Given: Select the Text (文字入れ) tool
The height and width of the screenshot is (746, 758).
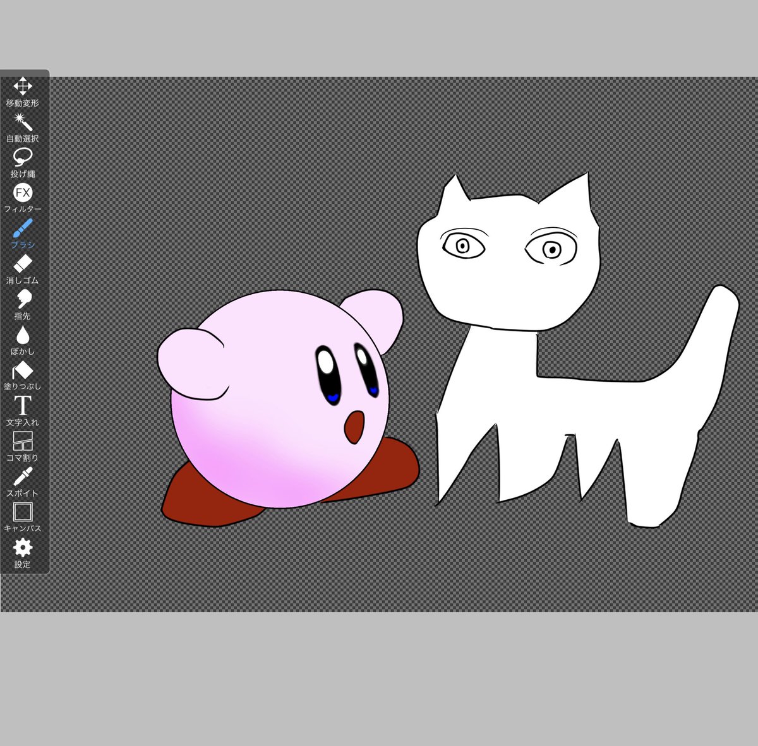Looking at the screenshot, I should click(23, 411).
